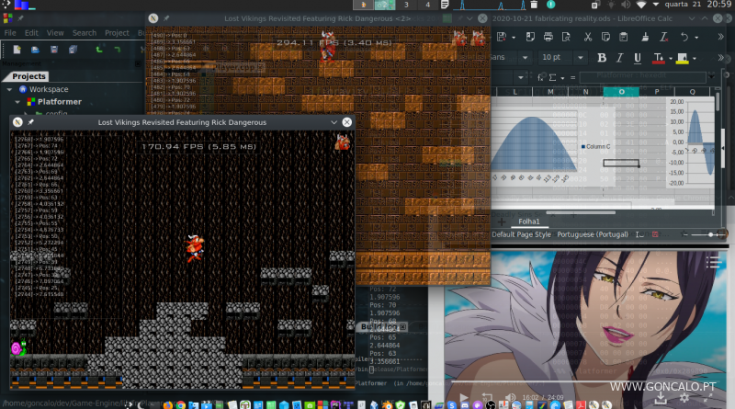Collapse the Platformer project node
This screenshot has width=735, height=409.
(x=17, y=102)
